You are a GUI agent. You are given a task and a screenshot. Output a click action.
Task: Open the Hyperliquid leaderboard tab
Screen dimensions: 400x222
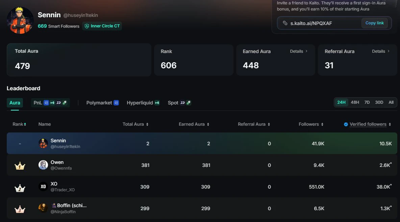point(143,103)
